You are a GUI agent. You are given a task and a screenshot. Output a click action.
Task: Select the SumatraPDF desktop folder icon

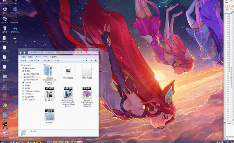(x=4, y=58)
